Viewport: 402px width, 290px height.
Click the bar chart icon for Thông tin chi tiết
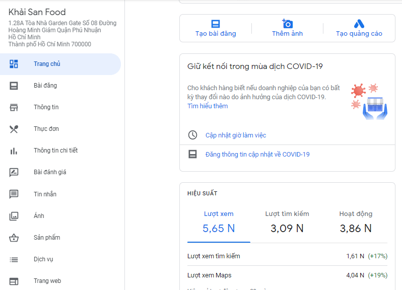point(14,151)
